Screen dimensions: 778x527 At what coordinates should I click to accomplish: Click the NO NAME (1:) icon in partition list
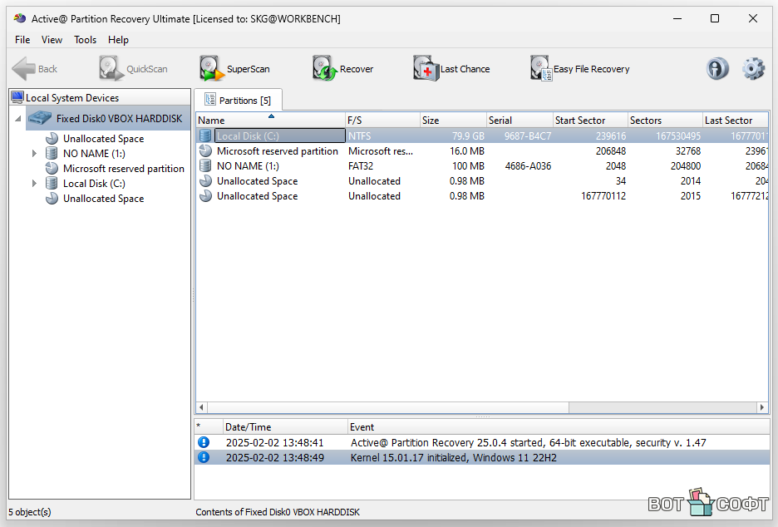205,165
